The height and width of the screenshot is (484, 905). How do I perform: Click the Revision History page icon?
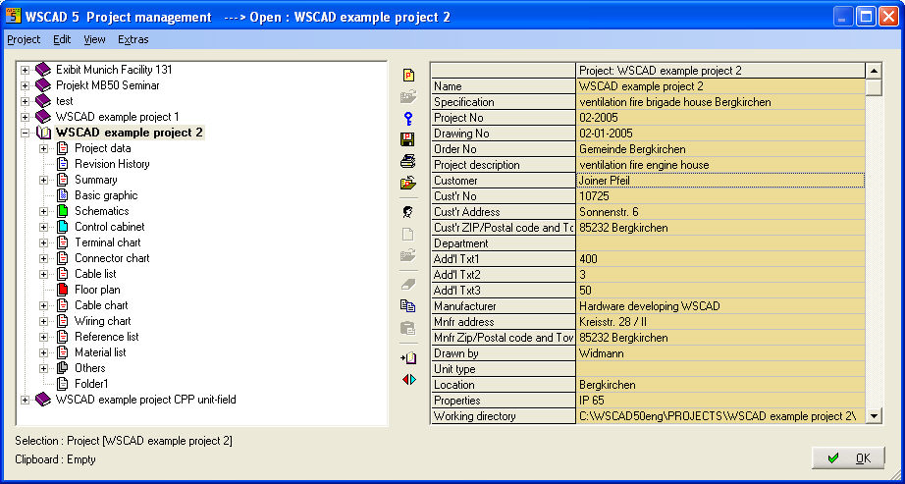coord(63,164)
